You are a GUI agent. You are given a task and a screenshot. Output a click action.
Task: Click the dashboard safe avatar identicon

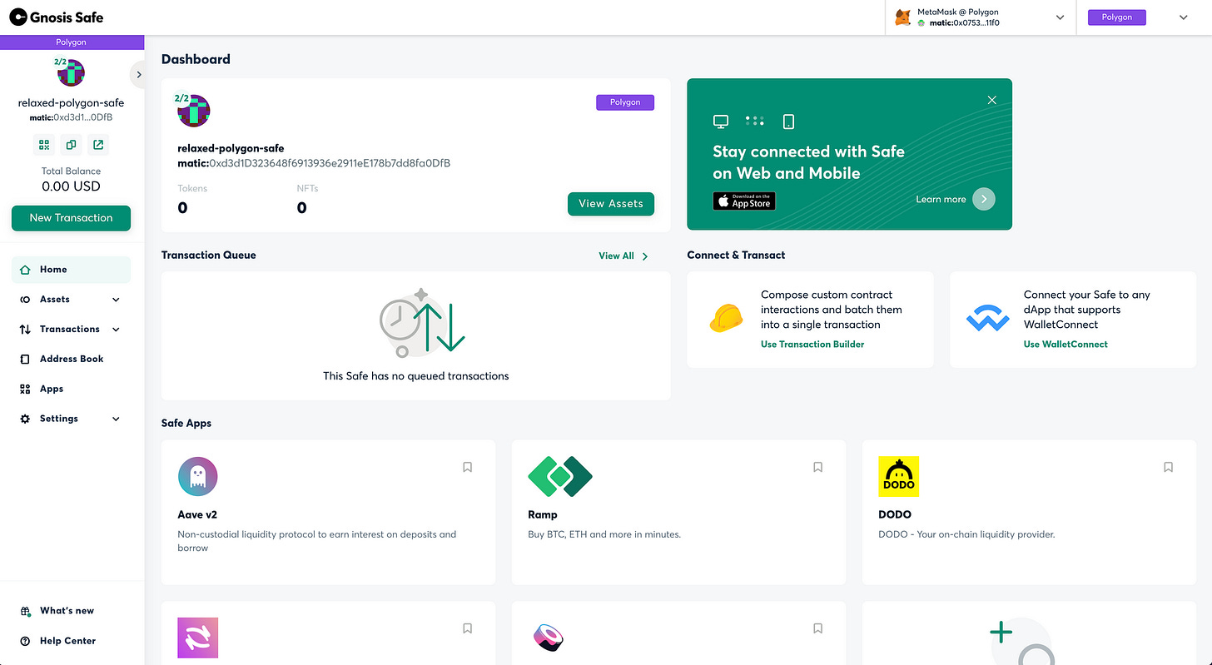coord(194,111)
